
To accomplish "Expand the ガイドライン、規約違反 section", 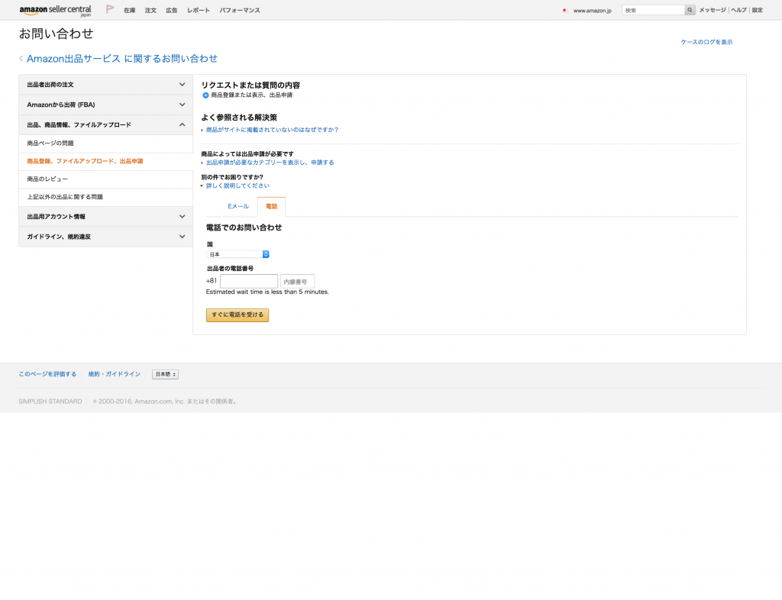I will 105,237.
